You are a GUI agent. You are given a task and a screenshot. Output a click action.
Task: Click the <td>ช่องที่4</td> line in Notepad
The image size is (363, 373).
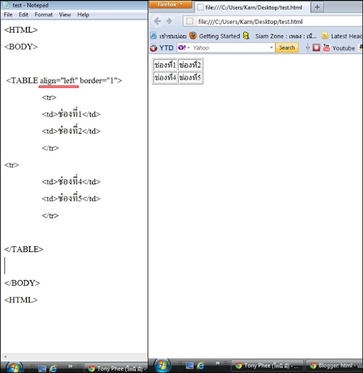(x=71, y=181)
